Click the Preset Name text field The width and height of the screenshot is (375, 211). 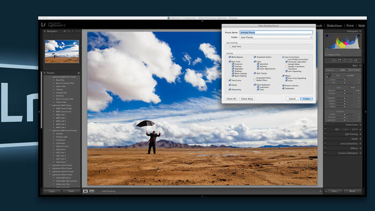276,32
